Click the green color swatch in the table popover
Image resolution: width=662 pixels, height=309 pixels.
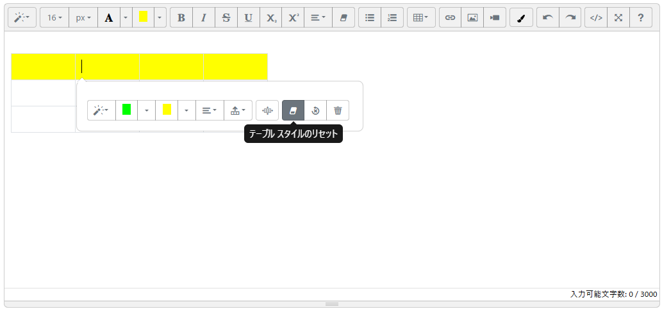127,110
